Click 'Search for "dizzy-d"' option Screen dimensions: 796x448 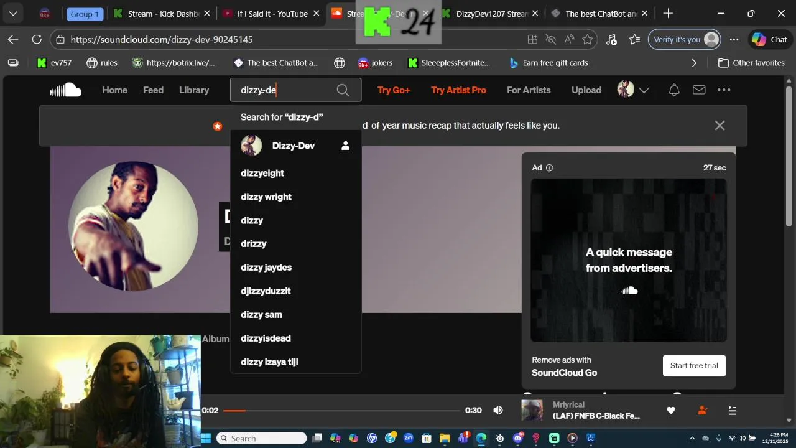click(296, 117)
